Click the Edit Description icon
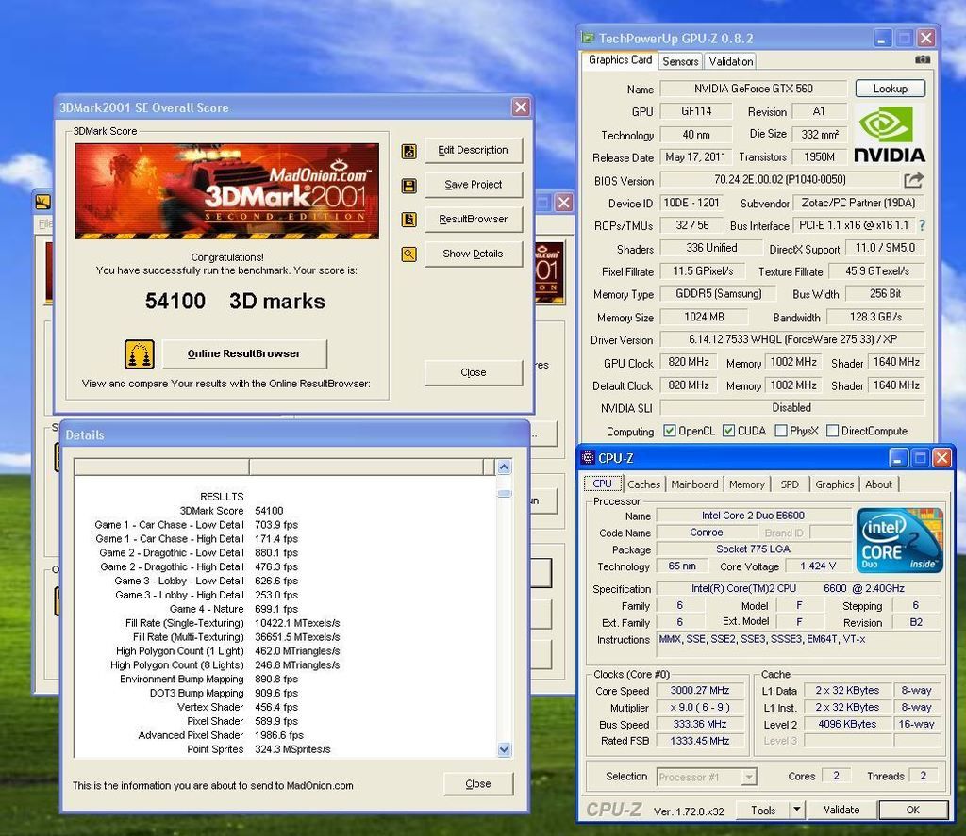This screenshot has width=966, height=836. [409, 151]
